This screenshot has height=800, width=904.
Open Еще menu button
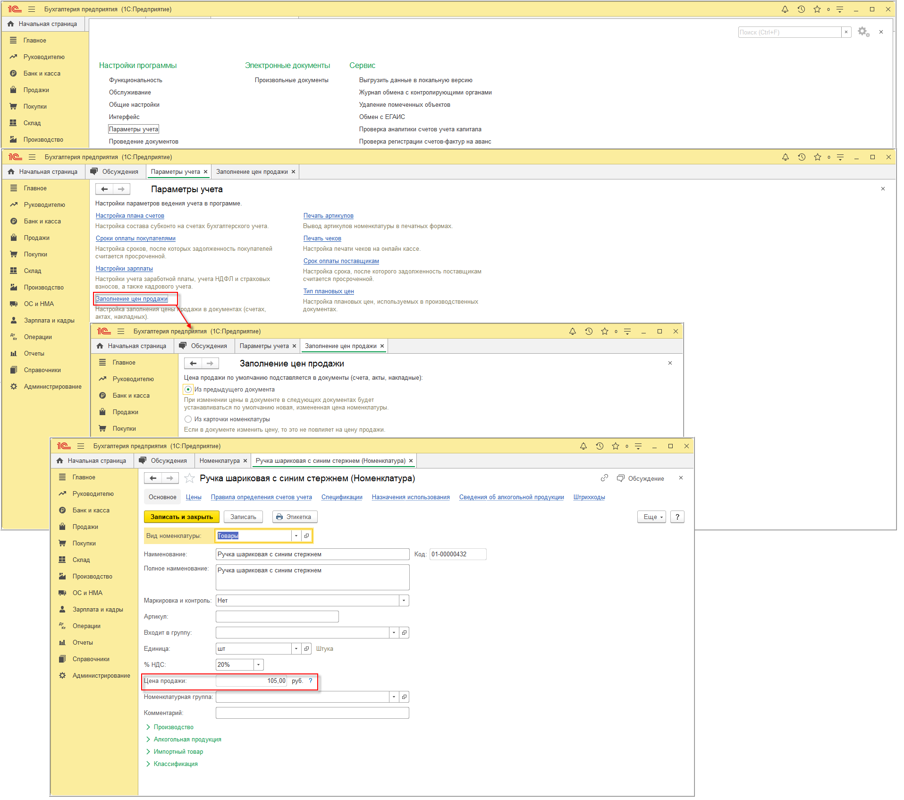click(651, 517)
